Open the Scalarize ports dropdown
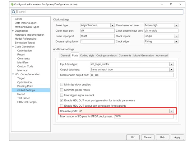Image resolution: width=194 pixels, height=142 pixels. click(171, 111)
